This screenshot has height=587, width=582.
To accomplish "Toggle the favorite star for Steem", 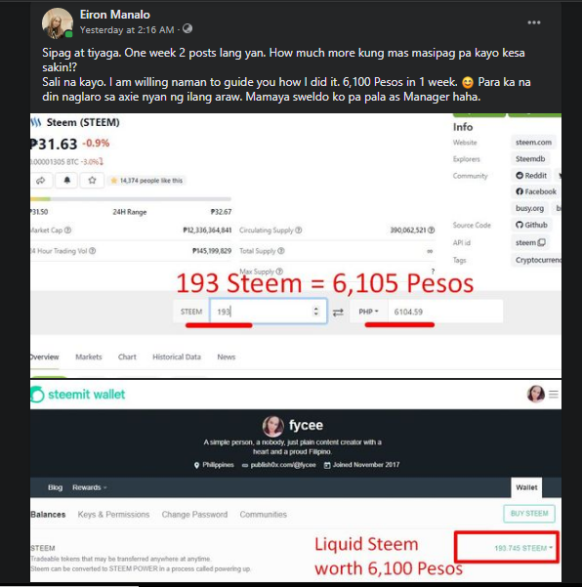I will click(92, 181).
